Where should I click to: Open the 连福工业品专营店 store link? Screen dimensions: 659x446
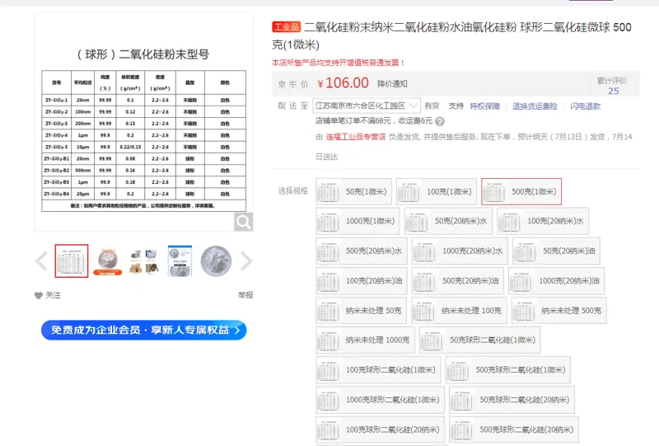coord(356,137)
